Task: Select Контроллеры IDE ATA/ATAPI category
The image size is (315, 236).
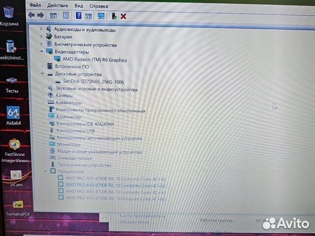Action: click(x=85, y=124)
